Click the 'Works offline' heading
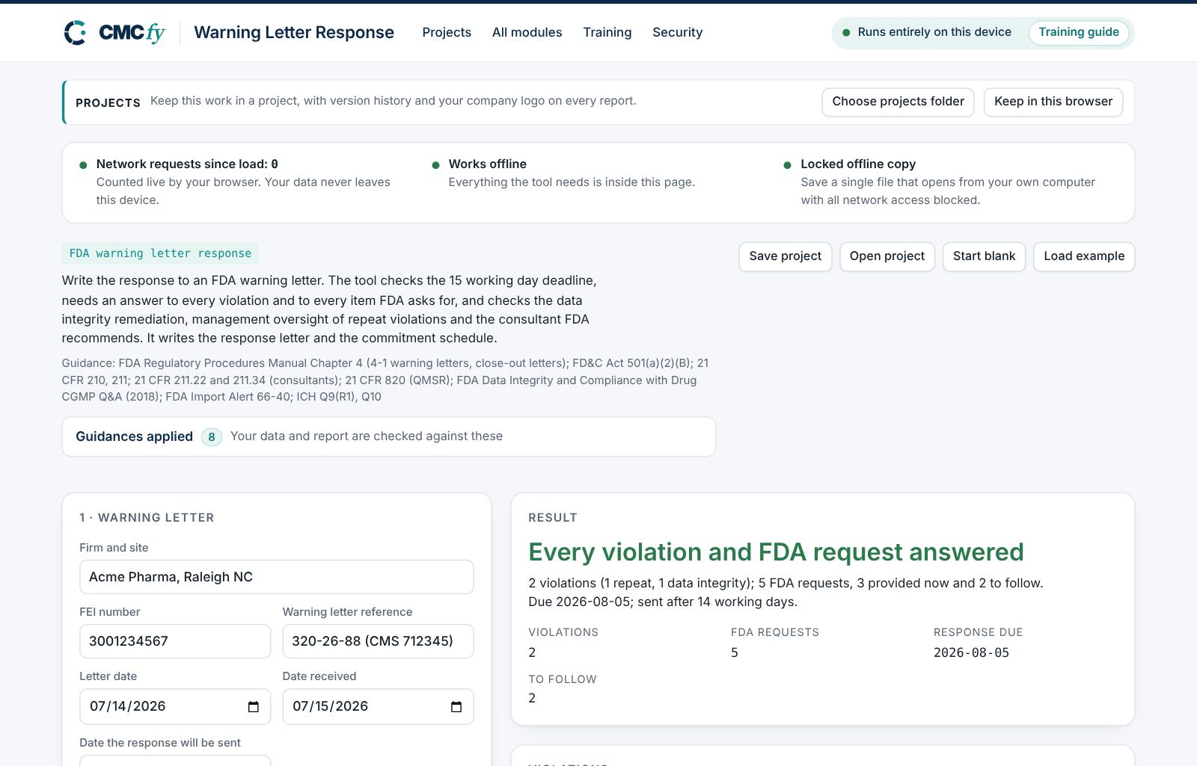 (x=488, y=164)
